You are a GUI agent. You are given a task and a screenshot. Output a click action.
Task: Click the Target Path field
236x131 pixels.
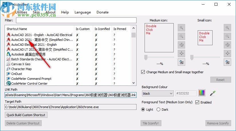[71, 107]
